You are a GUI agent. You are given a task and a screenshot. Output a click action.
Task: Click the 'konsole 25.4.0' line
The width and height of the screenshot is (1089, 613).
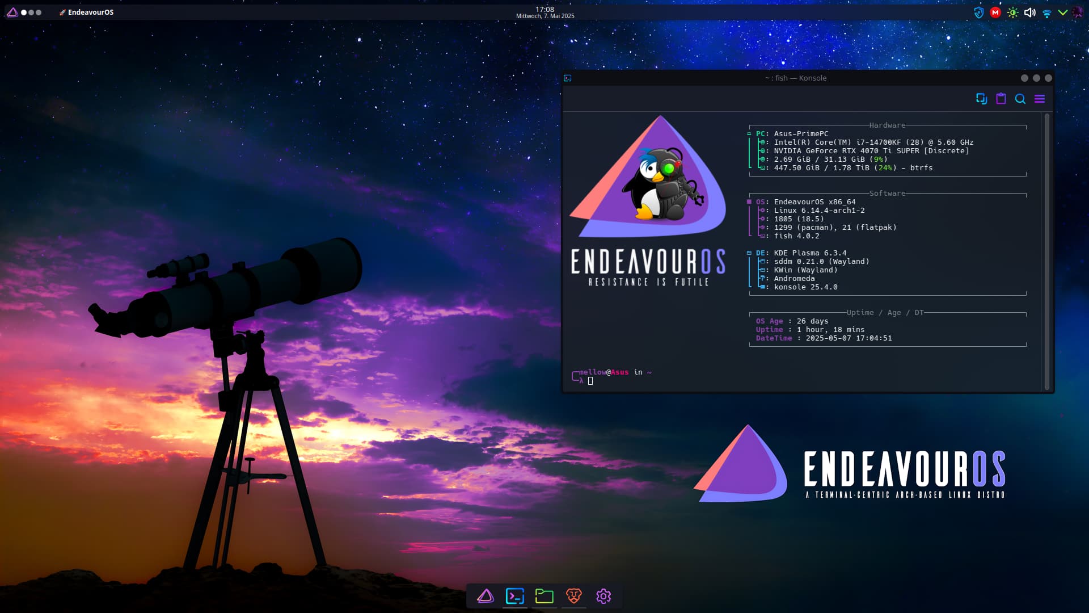(805, 287)
